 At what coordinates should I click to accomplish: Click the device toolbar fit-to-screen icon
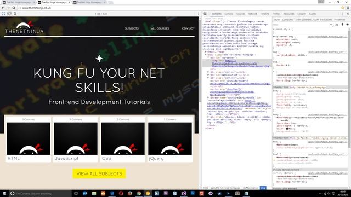[x=3, y=14]
